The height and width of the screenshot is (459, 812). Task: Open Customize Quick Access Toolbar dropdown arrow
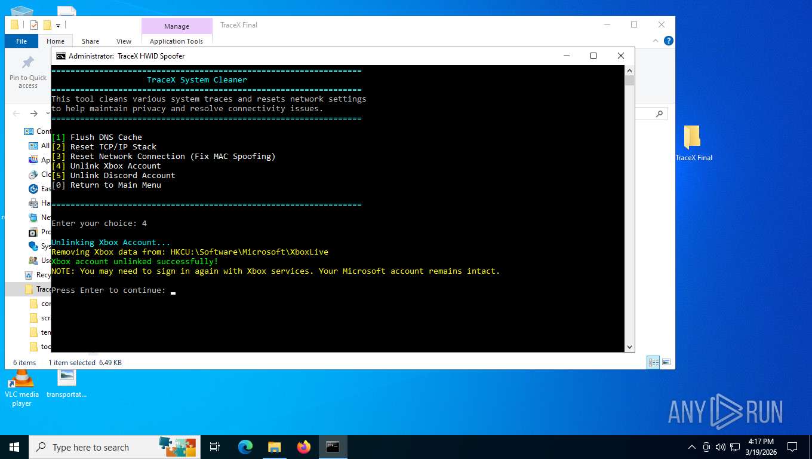pyautogui.click(x=58, y=25)
